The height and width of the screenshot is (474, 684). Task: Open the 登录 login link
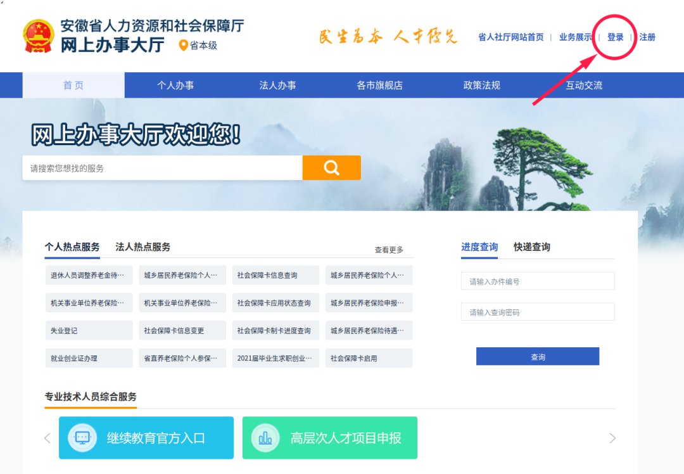tap(615, 37)
